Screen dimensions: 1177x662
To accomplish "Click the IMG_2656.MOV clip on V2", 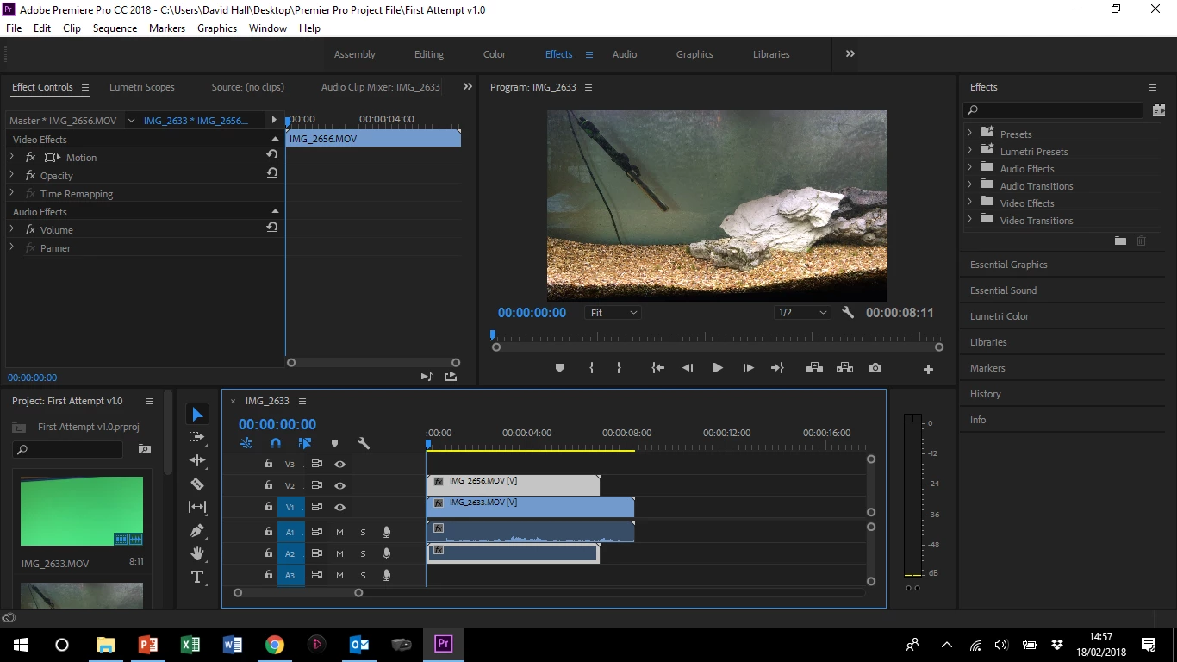I will [x=517, y=484].
